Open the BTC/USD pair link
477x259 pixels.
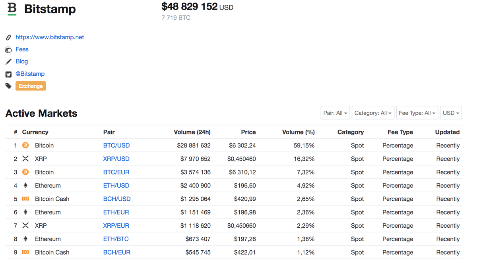(x=116, y=146)
